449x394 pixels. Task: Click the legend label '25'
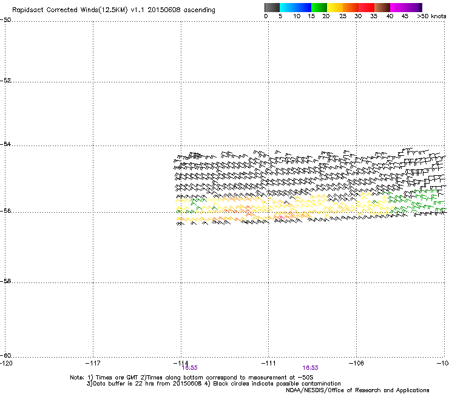343,16
